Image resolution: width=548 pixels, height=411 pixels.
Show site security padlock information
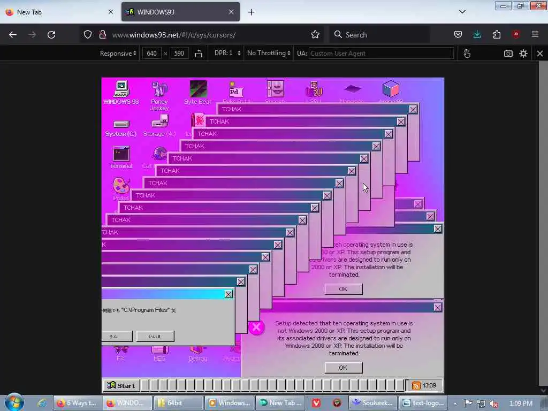[103, 35]
